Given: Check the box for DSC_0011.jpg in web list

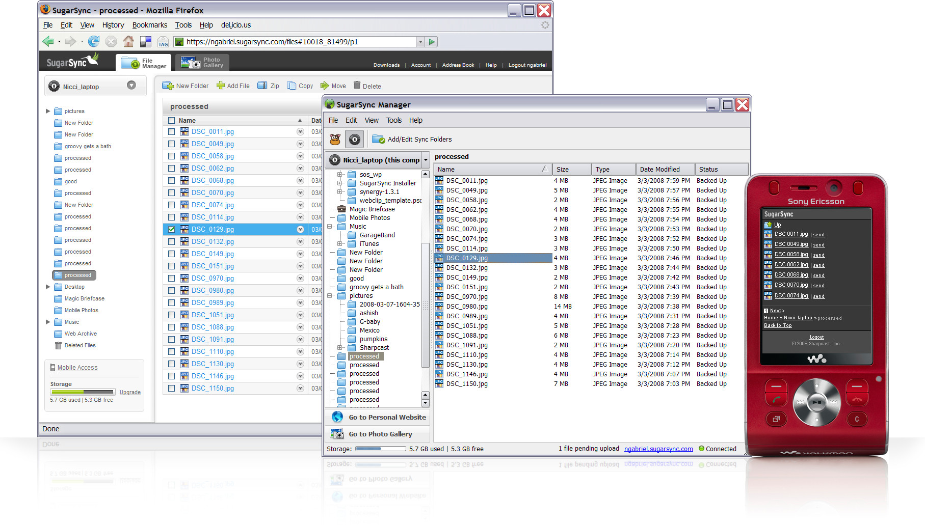Looking at the screenshot, I should [x=171, y=131].
